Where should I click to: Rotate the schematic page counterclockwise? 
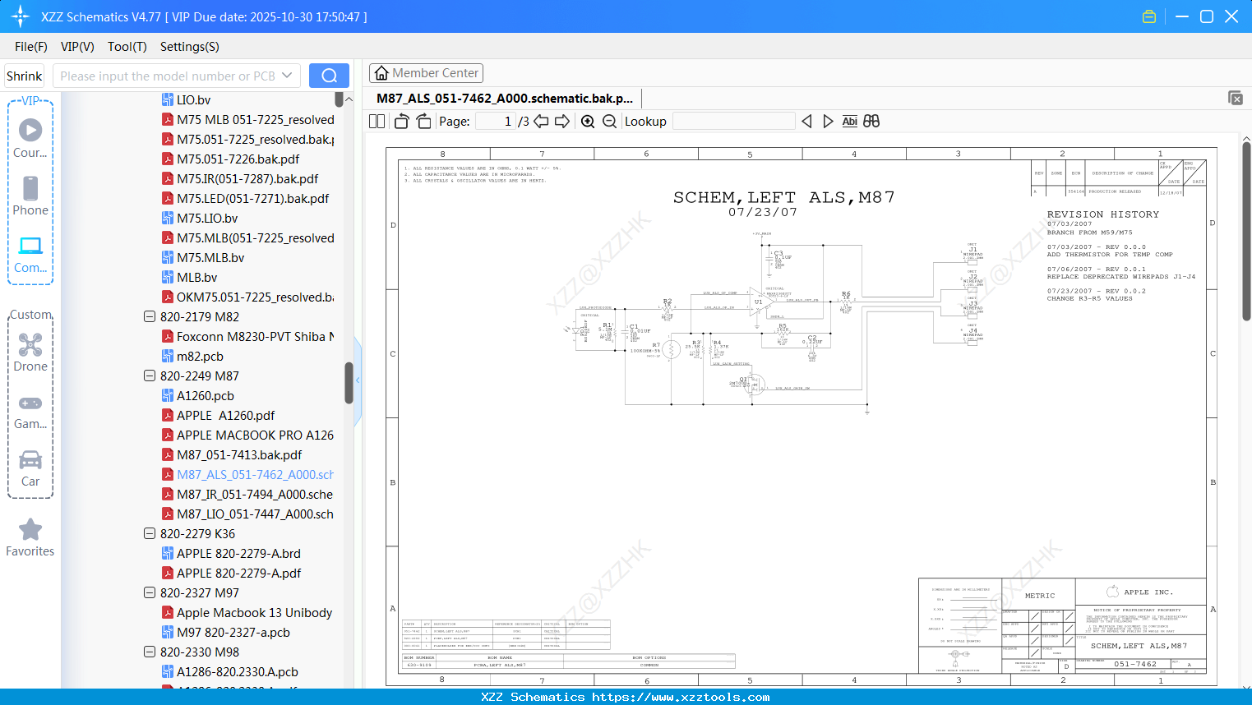coord(401,122)
